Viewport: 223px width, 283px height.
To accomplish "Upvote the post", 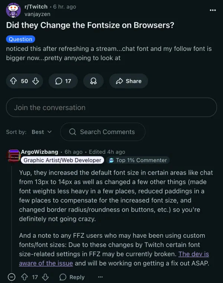I will click(x=14, y=81).
